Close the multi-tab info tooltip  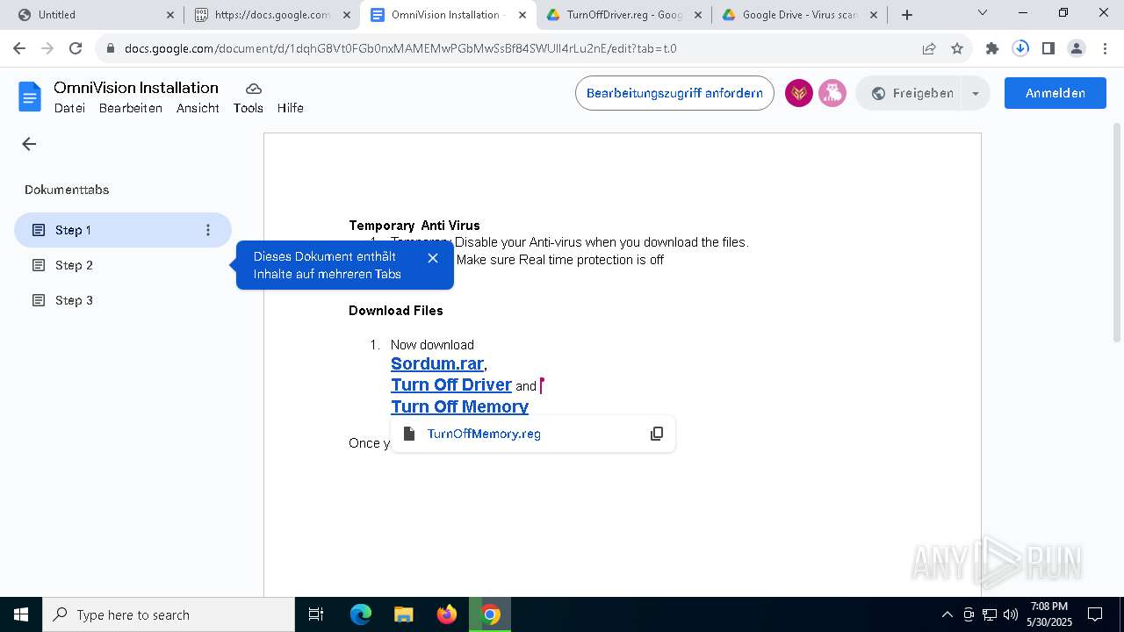click(x=433, y=258)
